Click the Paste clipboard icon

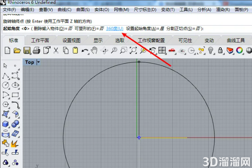[x=75, y=51]
